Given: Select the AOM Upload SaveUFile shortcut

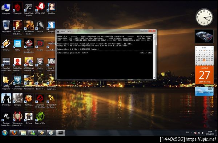Looking at the screenshot, I should tap(29, 64).
